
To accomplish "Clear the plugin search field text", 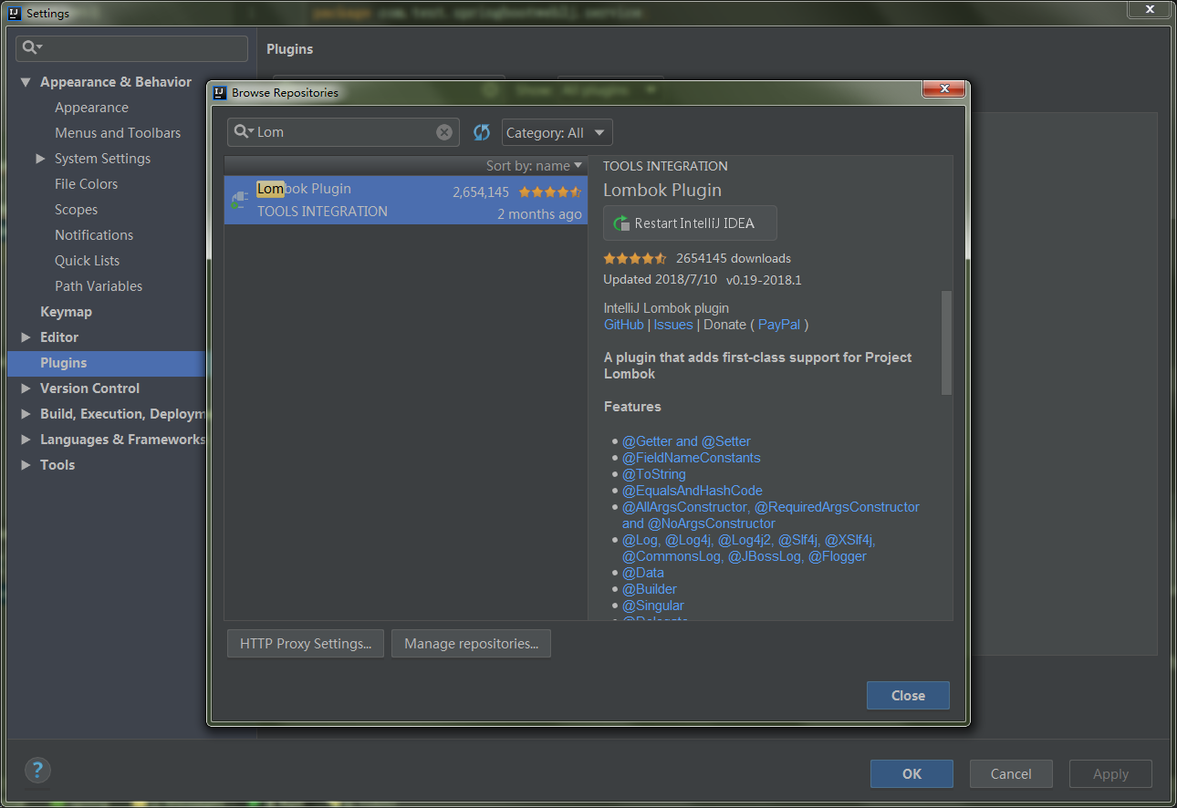I will pos(444,132).
